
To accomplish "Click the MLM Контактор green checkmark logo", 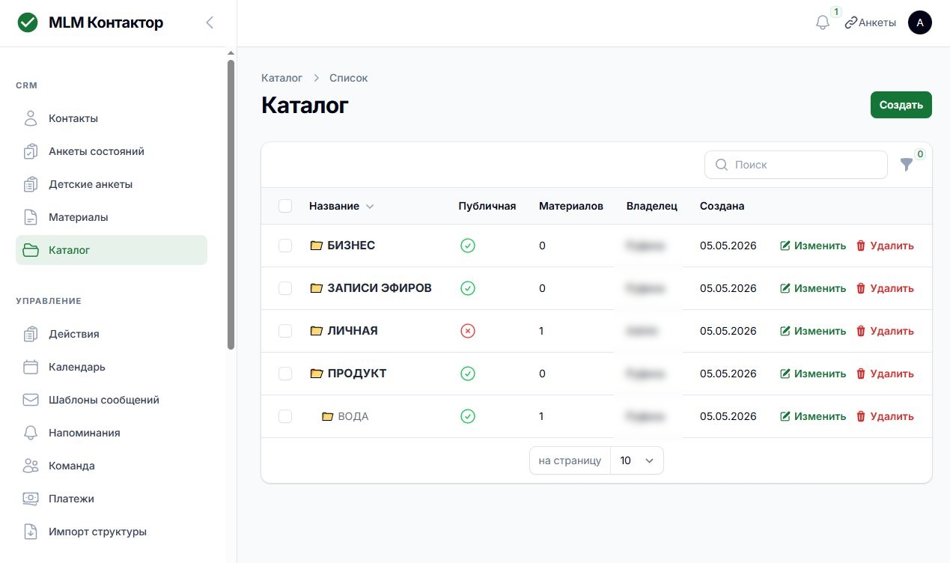I will point(28,22).
